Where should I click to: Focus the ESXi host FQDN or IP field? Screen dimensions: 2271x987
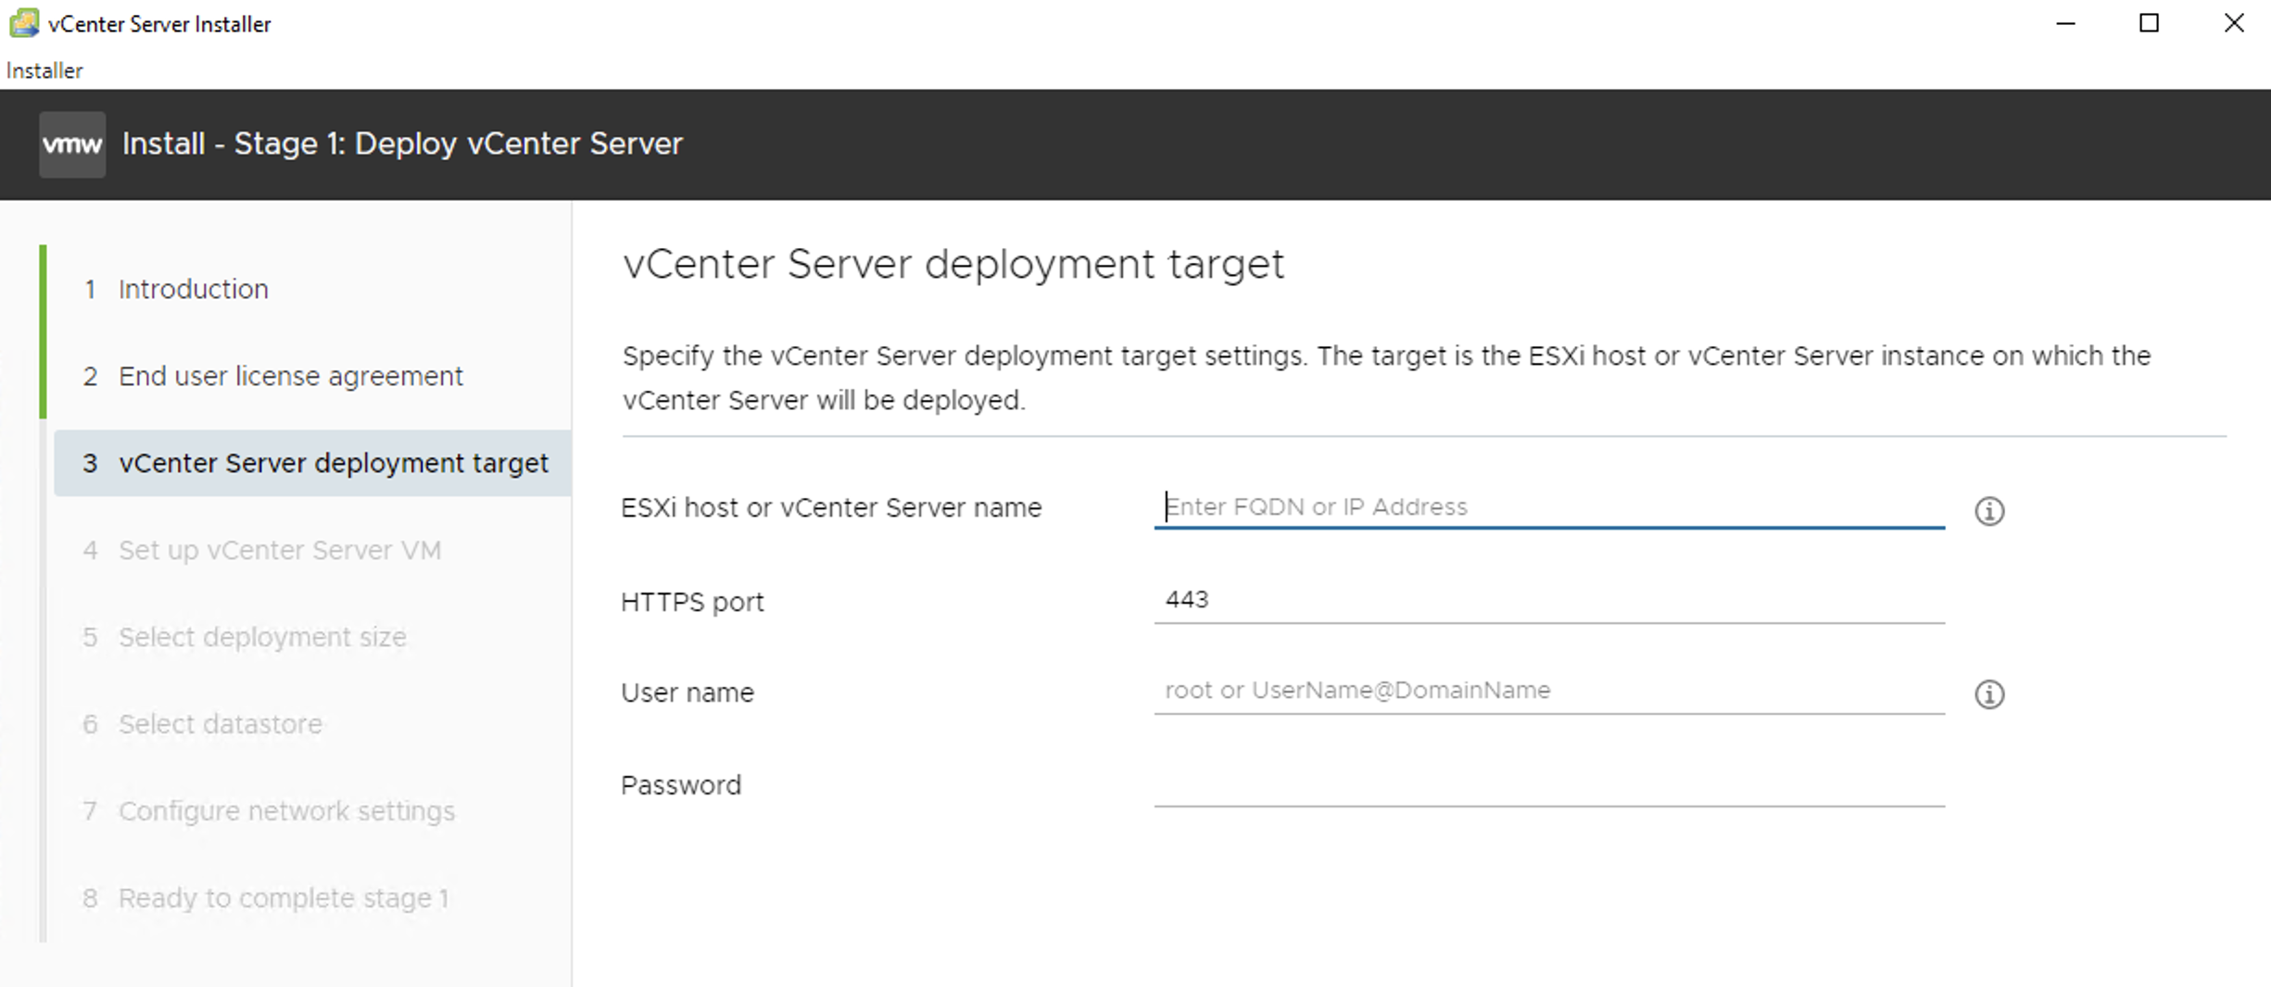[1549, 507]
